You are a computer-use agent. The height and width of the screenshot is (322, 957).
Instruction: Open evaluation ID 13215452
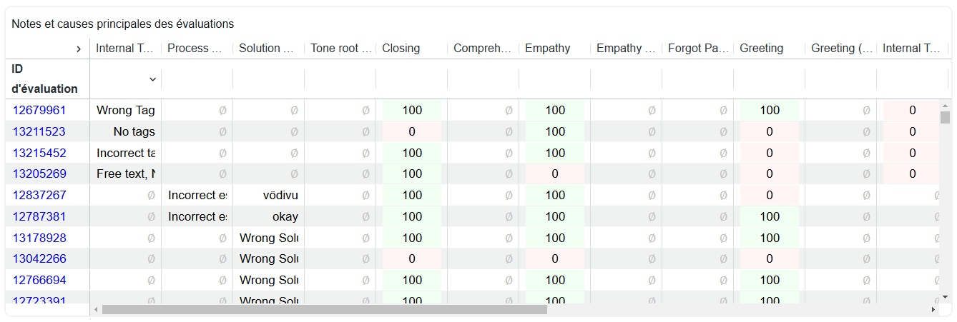click(x=39, y=153)
